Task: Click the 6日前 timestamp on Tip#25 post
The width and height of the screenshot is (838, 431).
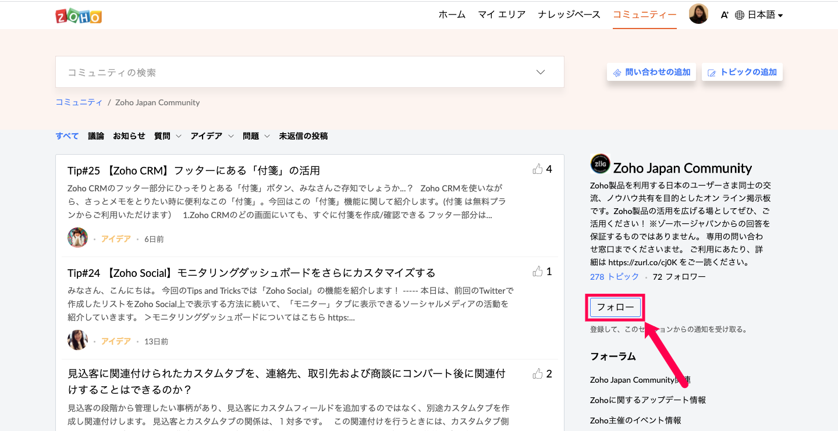Action: (x=154, y=239)
